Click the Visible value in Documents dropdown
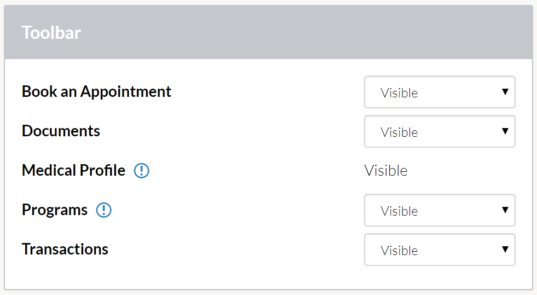537x295 pixels. (399, 132)
